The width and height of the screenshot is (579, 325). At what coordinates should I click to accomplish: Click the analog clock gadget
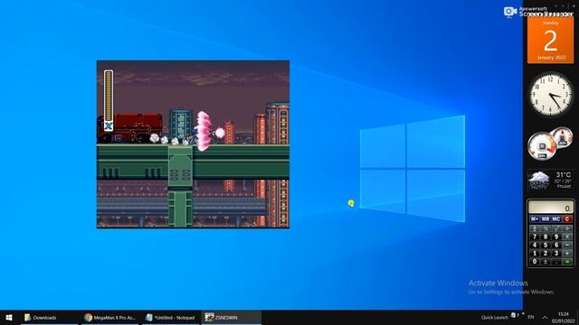551,94
